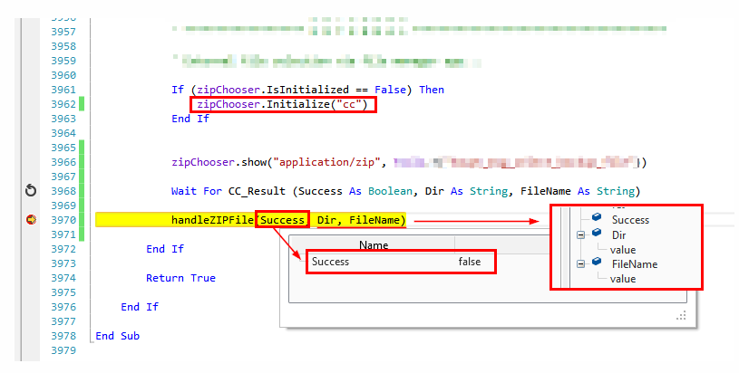Collapse the Dir variable node
This screenshot has width=739, height=373.
click(580, 234)
